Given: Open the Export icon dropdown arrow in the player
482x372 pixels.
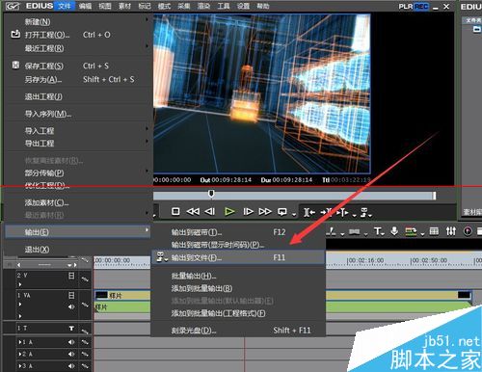Looking at the screenshot, I should (x=370, y=215).
